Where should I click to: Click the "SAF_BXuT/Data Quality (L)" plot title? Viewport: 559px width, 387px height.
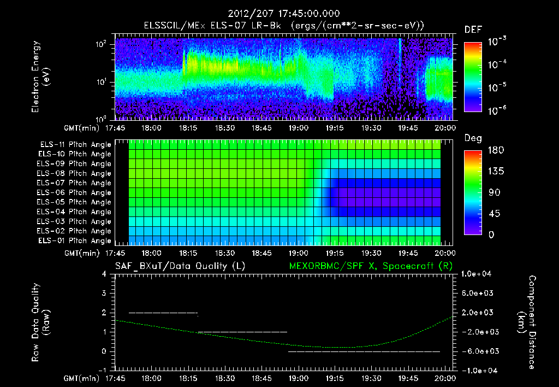click(180, 266)
